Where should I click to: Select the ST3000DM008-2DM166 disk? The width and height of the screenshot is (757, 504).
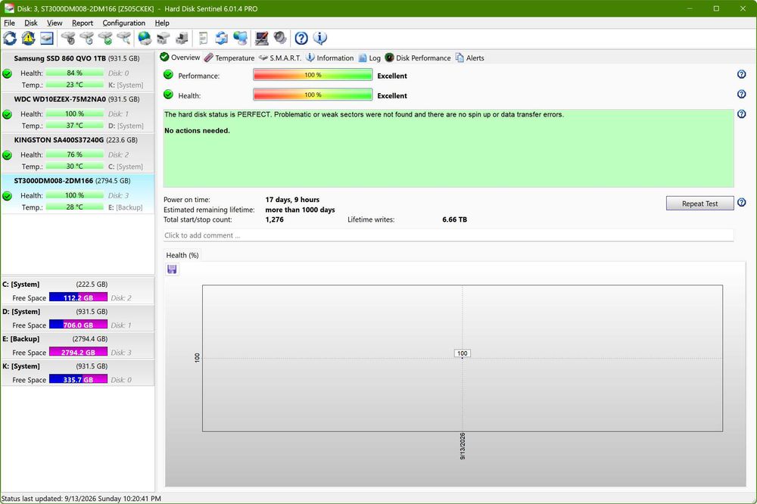click(x=77, y=194)
